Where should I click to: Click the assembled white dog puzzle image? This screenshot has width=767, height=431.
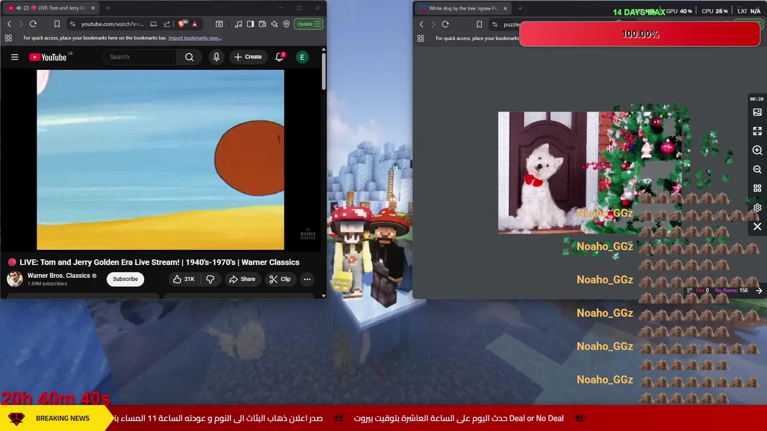point(590,172)
